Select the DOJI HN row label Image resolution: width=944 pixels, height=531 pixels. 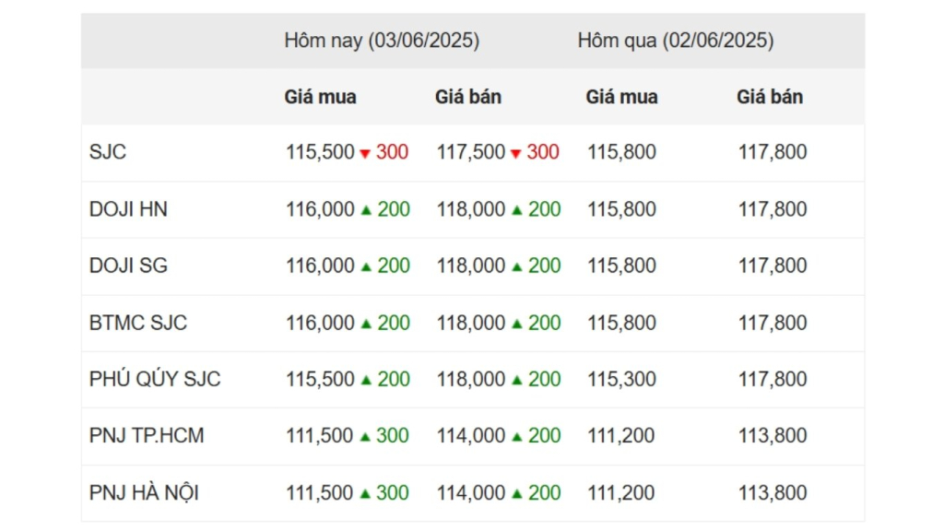128,209
